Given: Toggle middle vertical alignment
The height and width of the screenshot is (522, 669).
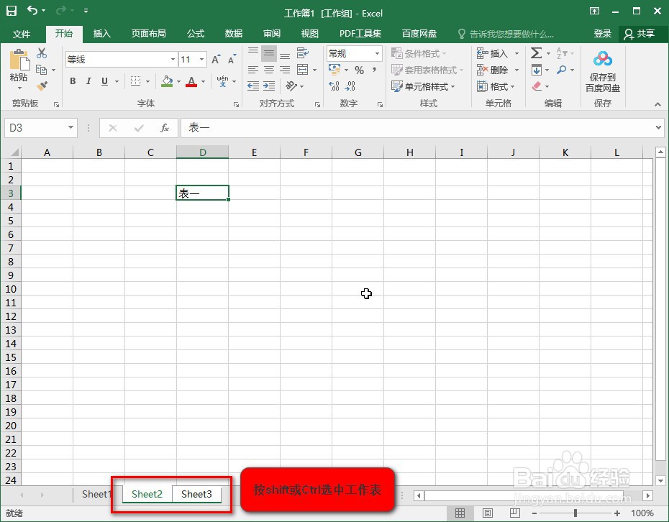Looking at the screenshot, I should click(x=269, y=53).
